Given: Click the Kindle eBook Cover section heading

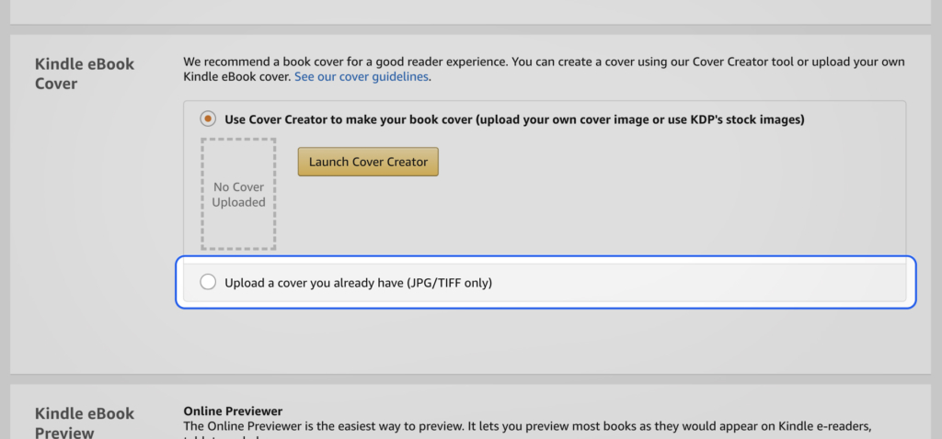Looking at the screenshot, I should (x=85, y=73).
